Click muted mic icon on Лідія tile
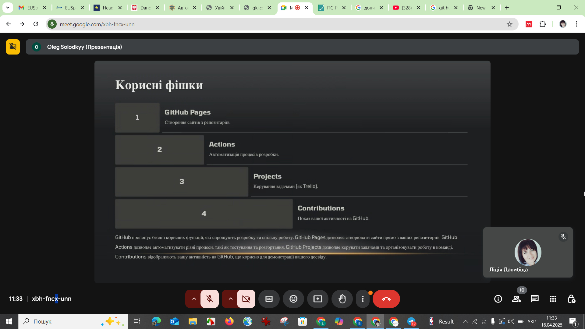The height and width of the screenshot is (329, 585). [563, 237]
